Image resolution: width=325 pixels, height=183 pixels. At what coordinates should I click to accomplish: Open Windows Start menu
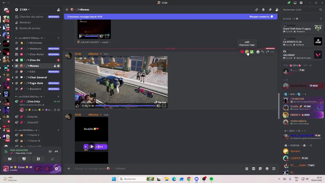click(114, 179)
